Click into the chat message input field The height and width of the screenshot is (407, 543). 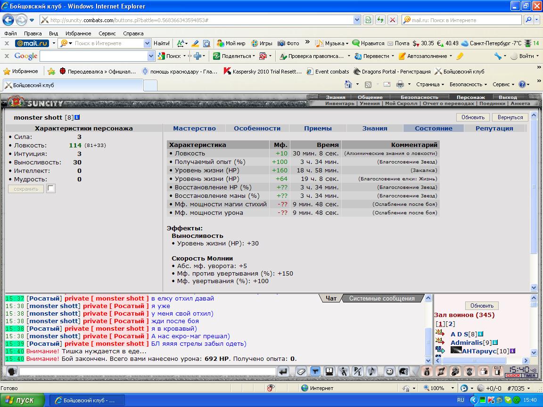pyautogui.click(x=148, y=372)
